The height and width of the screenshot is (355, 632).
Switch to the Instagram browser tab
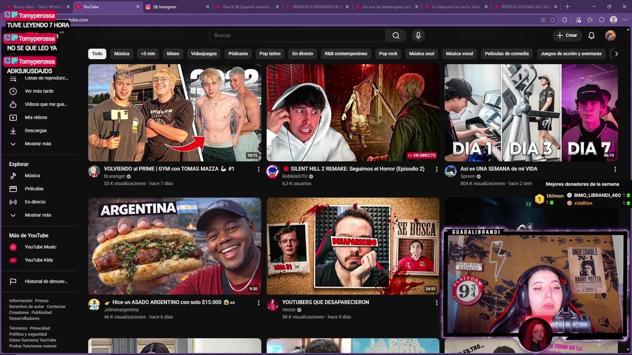[x=177, y=7]
